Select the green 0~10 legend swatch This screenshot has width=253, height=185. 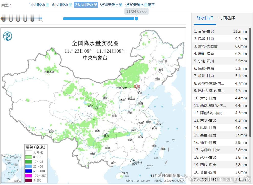click(x=28, y=156)
